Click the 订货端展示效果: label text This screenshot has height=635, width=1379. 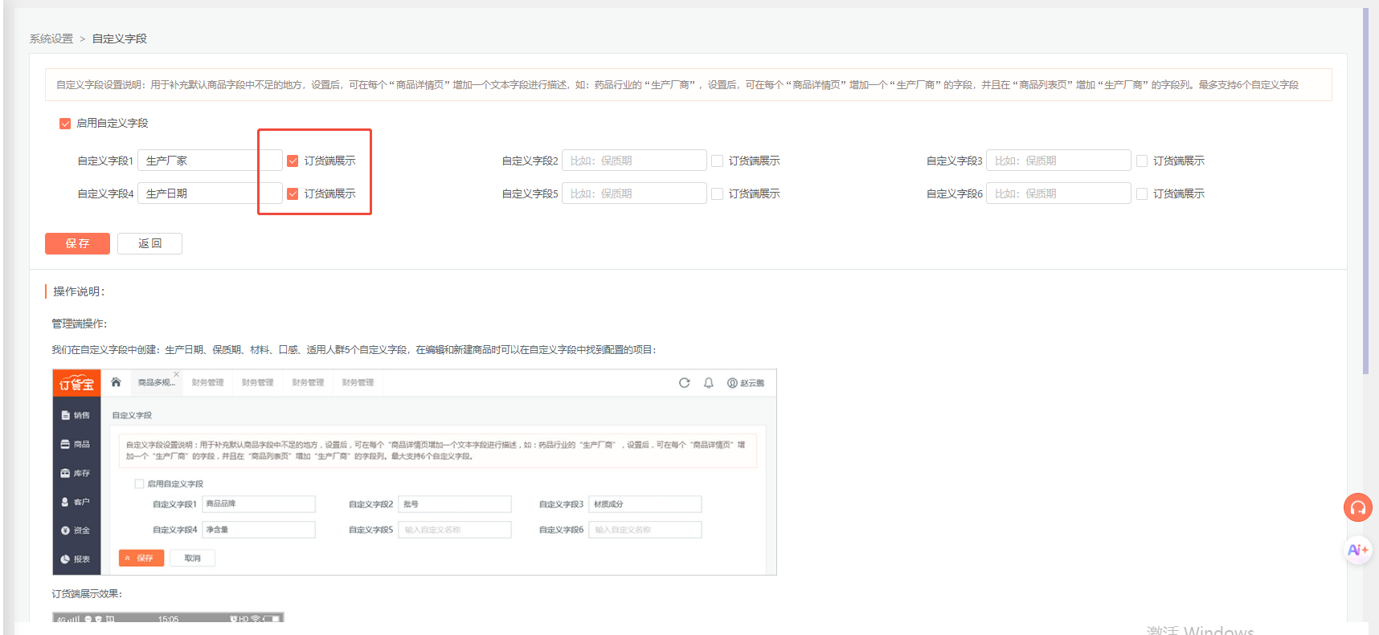87,594
